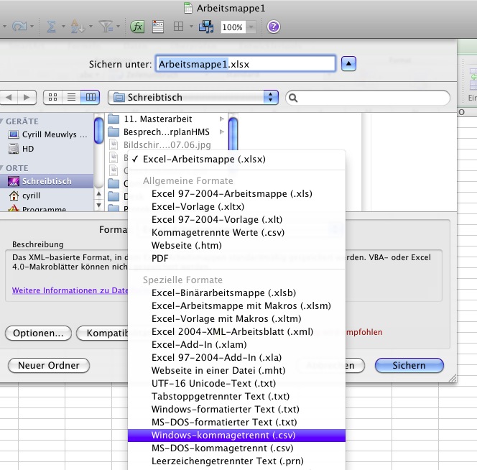This screenshot has width=477, height=470.
Task: Open the AutoSum dropdown arrow
Action: click(63, 27)
